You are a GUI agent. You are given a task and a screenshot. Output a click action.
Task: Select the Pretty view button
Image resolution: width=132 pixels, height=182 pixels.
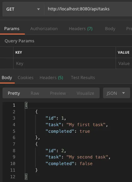pyautogui.click(x=14, y=93)
